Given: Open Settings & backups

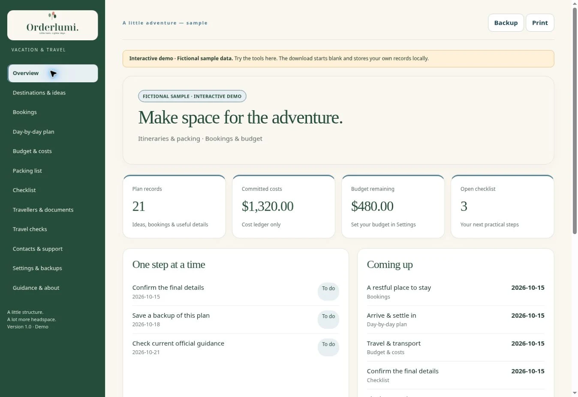Looking at the screenshot, I should [x=52, y=268].
